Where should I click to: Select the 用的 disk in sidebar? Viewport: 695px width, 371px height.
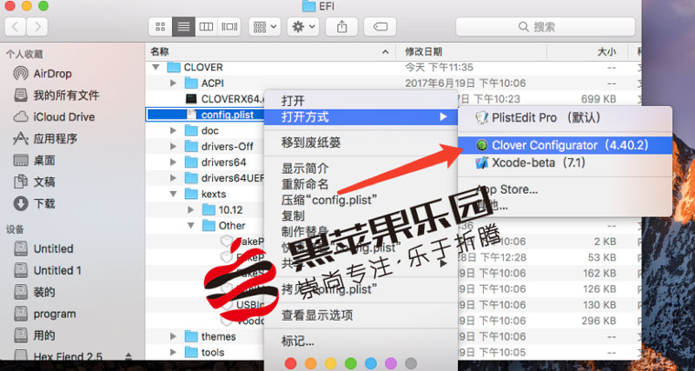coord(34,335)
